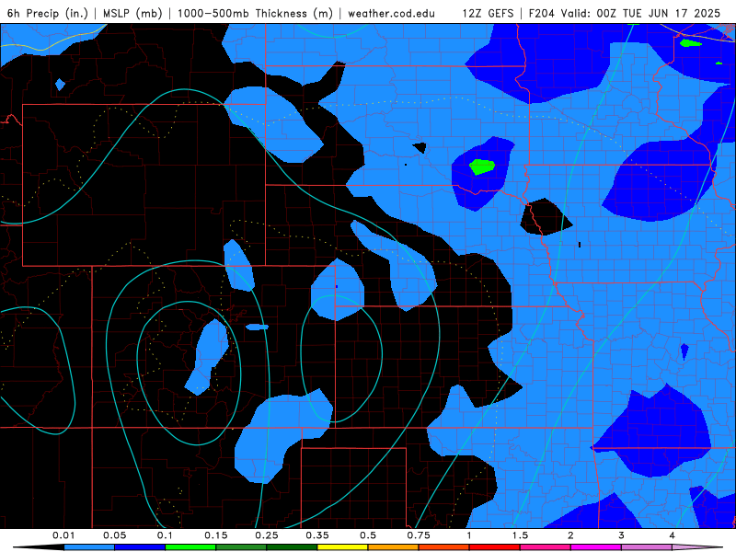The image size is (736, 552).
Task: Select the dark orange 0.75–1 legend swatch
Action: pyautogui.click(x=444, y=547)
